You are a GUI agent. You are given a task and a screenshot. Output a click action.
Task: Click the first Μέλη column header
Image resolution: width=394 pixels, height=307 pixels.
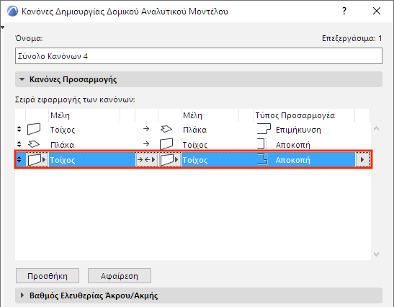click(60, 115)
